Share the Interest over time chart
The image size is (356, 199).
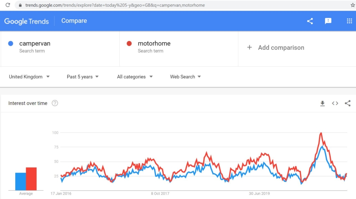[348, 103]
